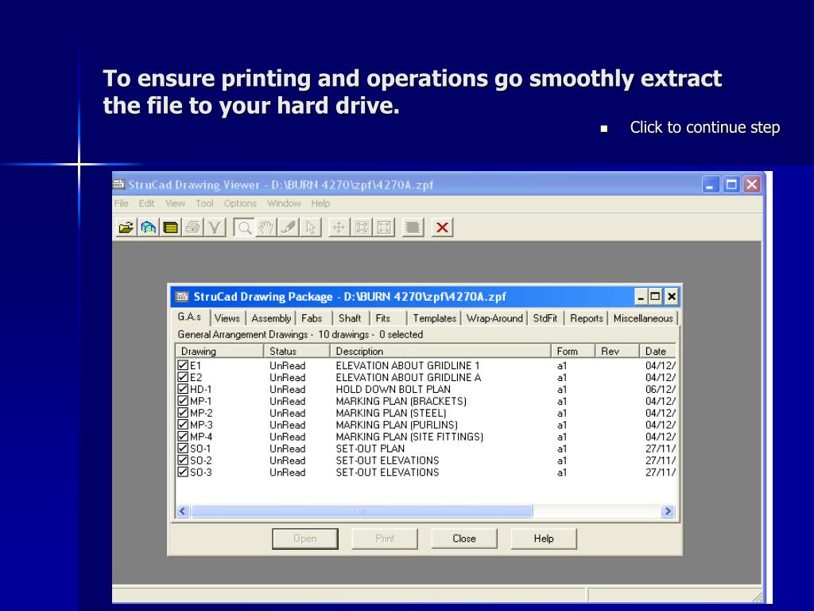
Task: Click the red X toolbar icon
Action: coord(442,228)
